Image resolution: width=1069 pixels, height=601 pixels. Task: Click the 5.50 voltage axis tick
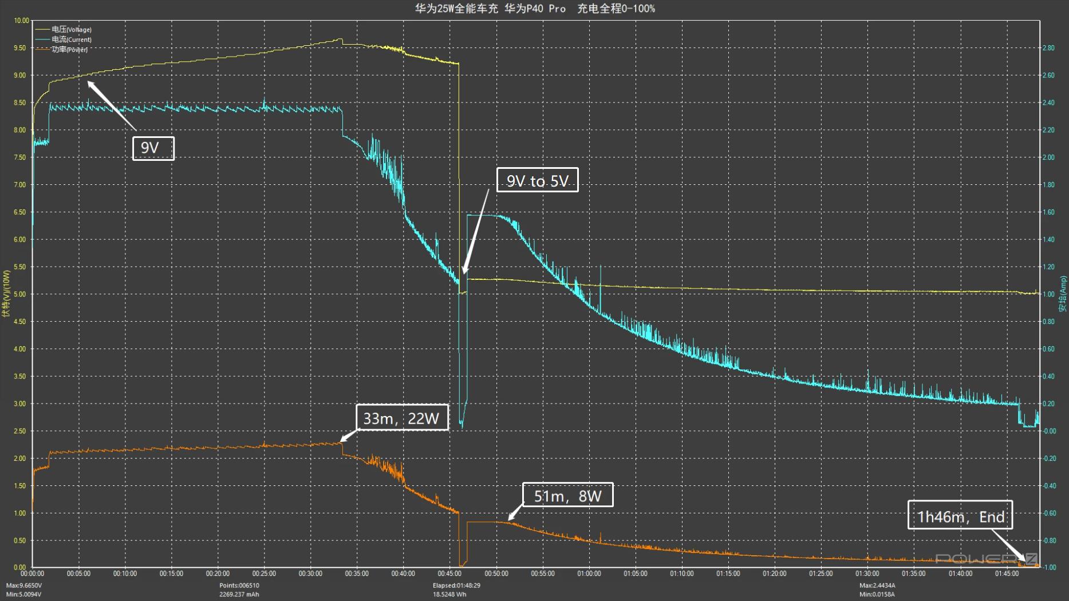20,267
